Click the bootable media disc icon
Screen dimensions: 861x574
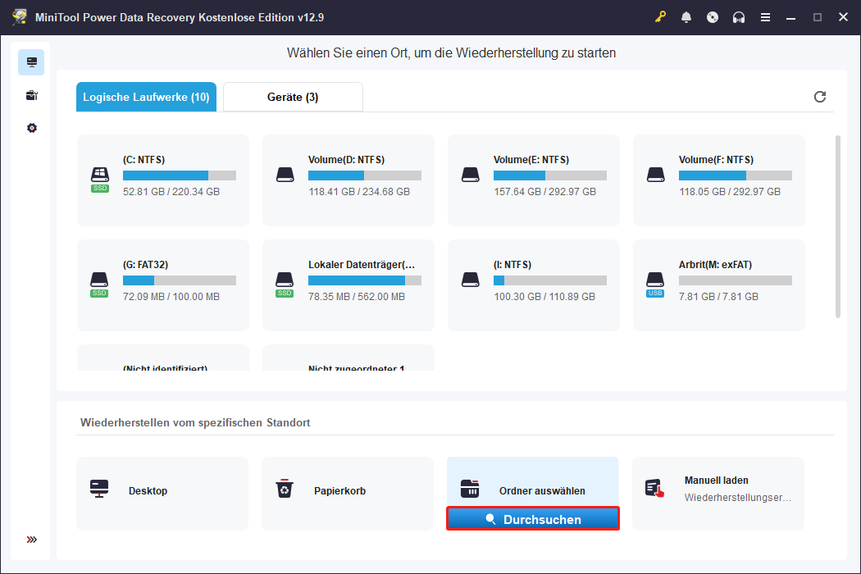coord(713,17)
